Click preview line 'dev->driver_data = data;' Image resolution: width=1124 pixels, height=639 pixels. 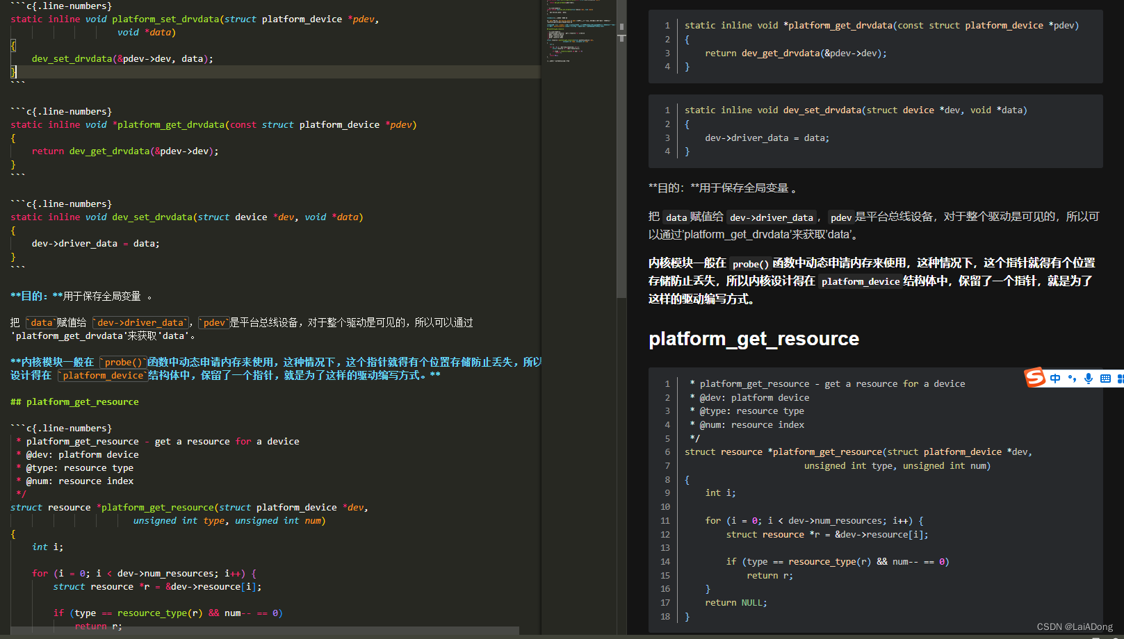[767, 138]
